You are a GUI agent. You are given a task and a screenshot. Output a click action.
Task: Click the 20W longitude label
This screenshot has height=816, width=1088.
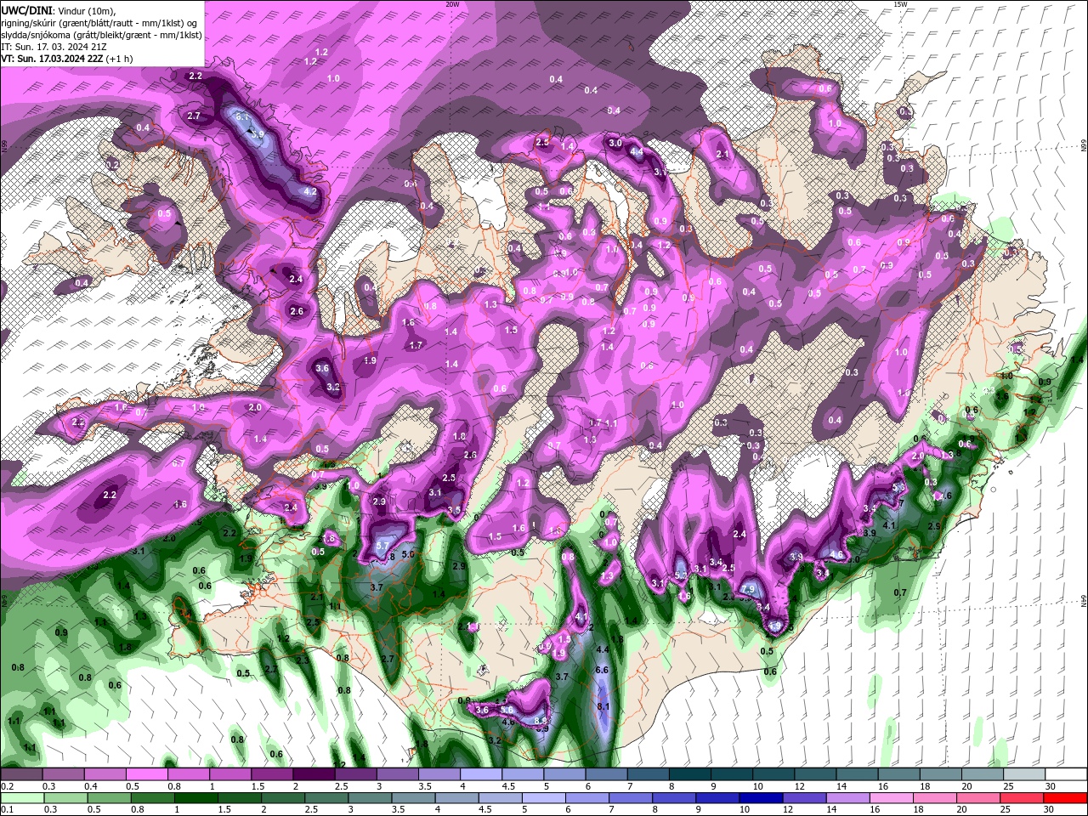tap(452, 4)
